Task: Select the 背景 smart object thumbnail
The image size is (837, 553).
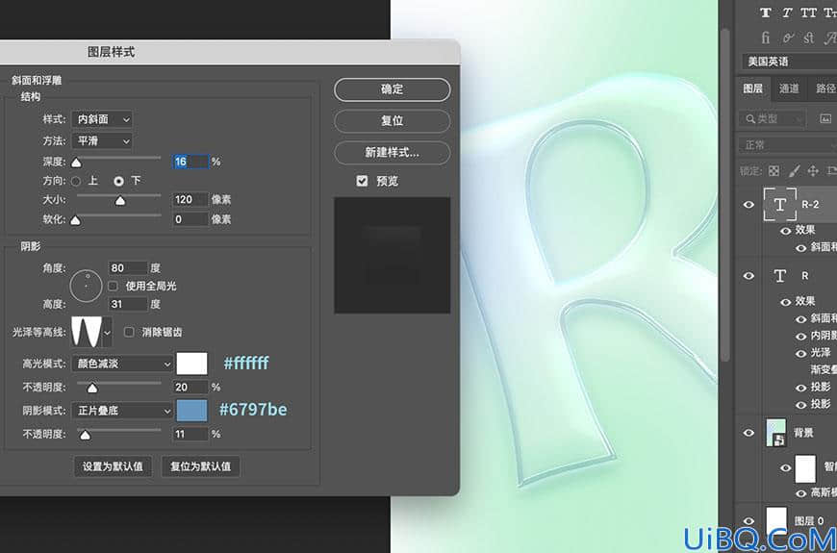Action: (x=775, y=433)
